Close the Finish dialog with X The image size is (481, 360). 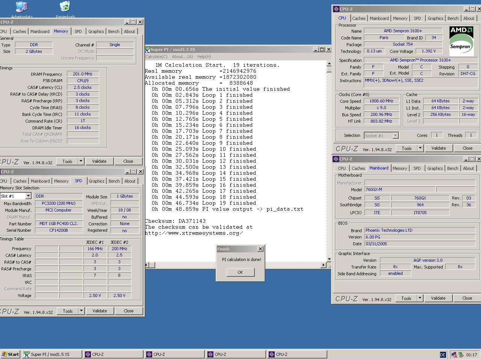pyautogui.click(x=260, y=249)
